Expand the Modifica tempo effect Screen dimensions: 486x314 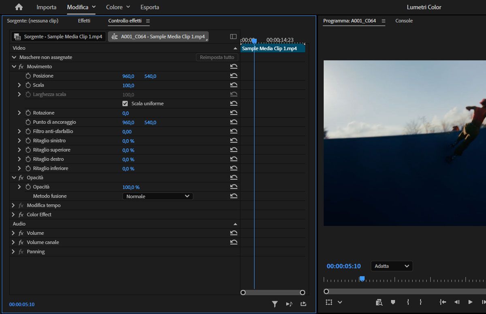[13, 205]
